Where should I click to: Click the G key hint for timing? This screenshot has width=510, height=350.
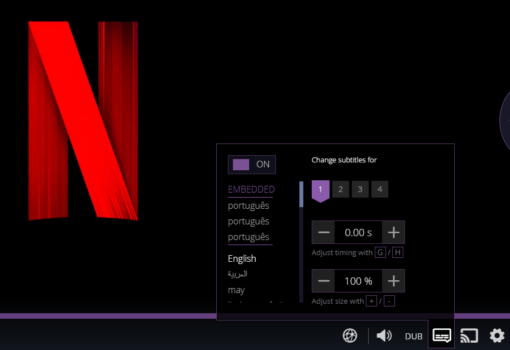[x=380, y=252]
